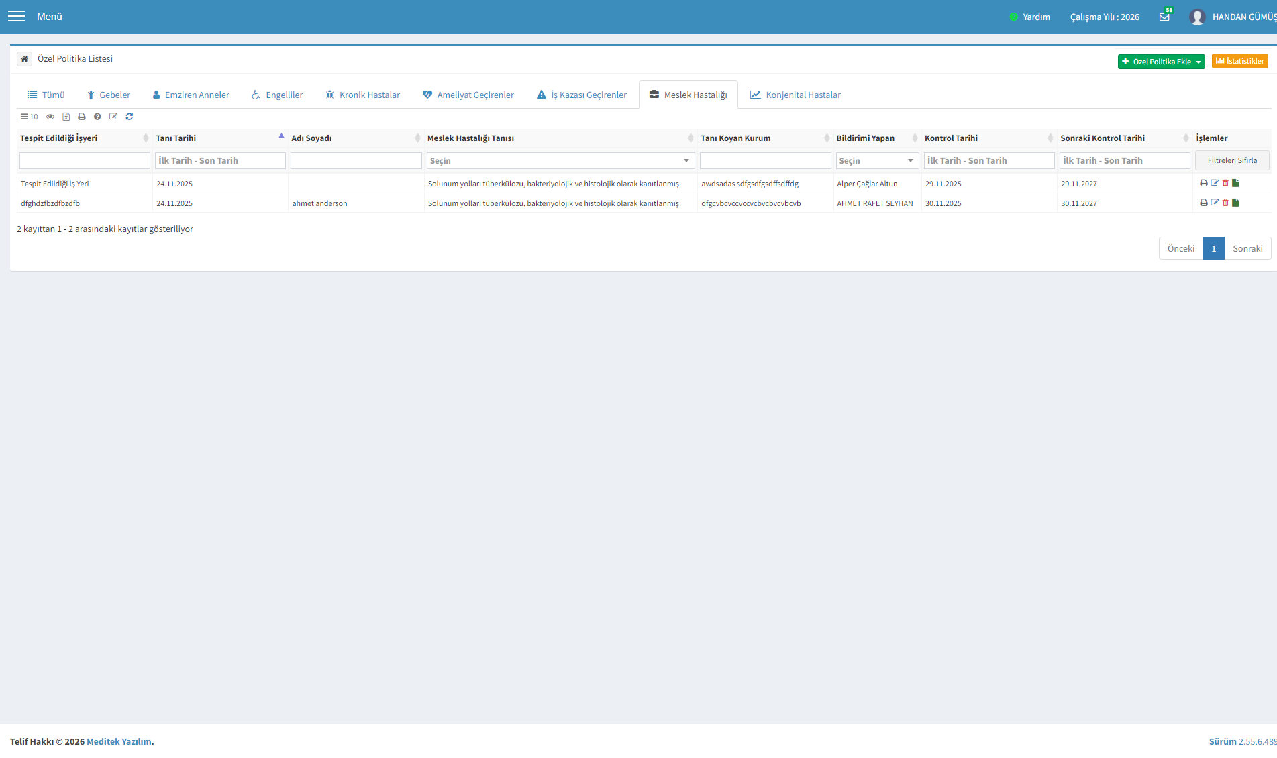1277x758 pixels.
Task: Delete the ahmet anderson record
Action: [1225, 203]
